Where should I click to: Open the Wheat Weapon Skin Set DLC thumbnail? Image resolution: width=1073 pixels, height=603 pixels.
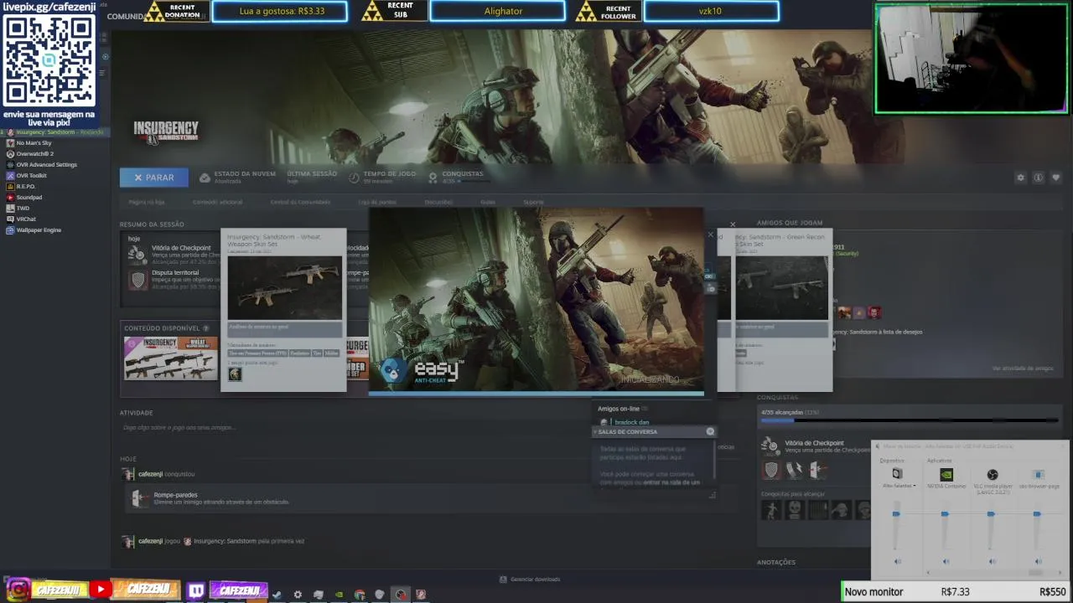(171, 358)
